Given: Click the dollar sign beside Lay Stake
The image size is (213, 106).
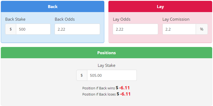Looking at the screenshot, I should [x=82, y=75].
